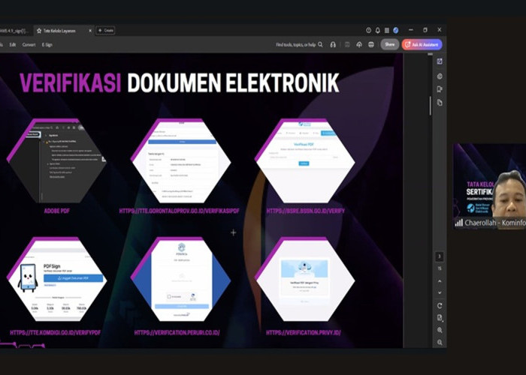The image size is (526, 375).
Task: Restore down the Acrobat window
Action: point(425,30)
